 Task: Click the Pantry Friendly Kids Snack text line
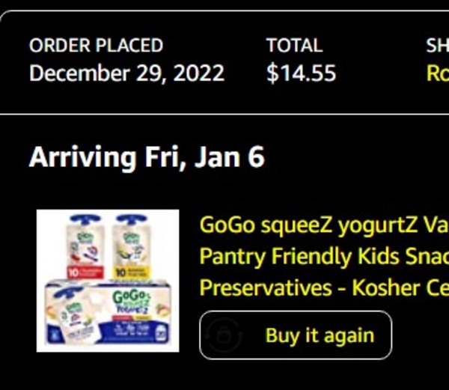(323, 256)
